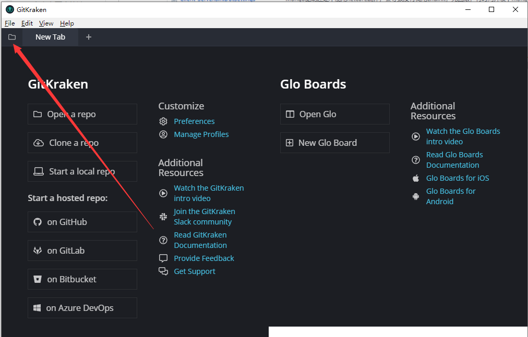This screenshot has height=337, width=528.
Task: Switch to the New Tab tab
Action: [50, 36]
